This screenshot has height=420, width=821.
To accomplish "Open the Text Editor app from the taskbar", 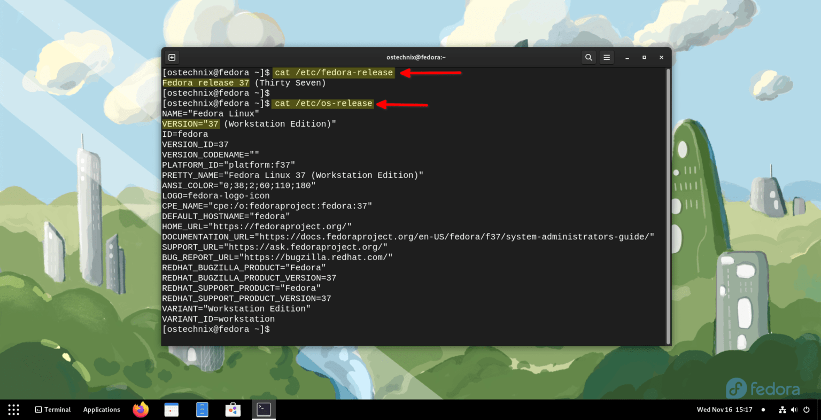I will coord(202,409).
